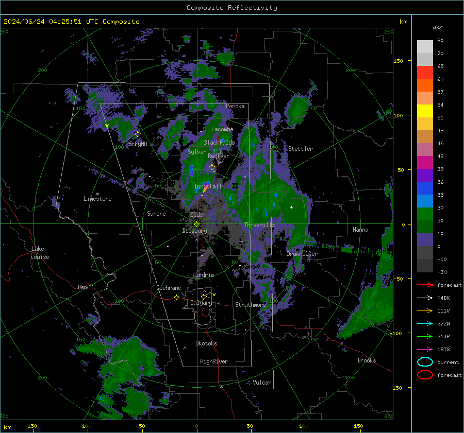The width and height of the screenshot is (464, 433).
Task: Click the Innisfail city label
Action: pos(208,186)
